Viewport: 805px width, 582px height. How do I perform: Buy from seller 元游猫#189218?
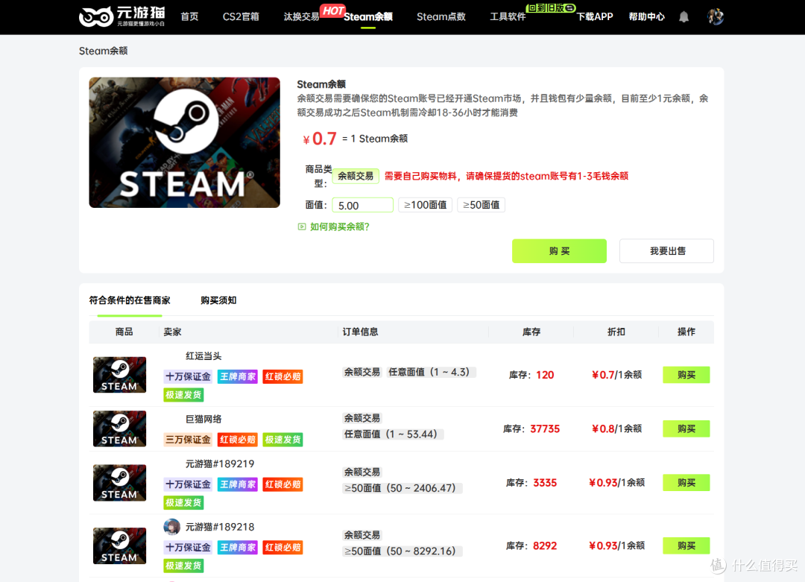point(686,545)
